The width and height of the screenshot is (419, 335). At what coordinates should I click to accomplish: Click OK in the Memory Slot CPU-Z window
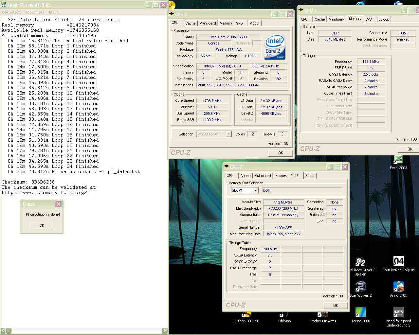(336, 305)
